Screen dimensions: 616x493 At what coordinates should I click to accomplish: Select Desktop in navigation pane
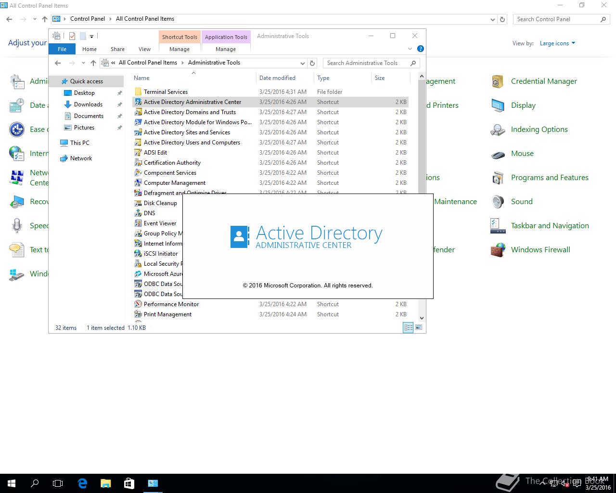pos(85,93)
